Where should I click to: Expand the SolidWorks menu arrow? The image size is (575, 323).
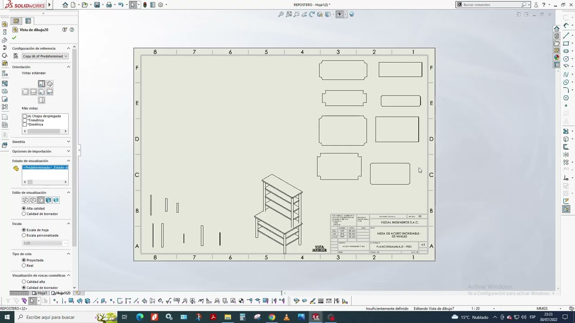[x=49, y=5]
